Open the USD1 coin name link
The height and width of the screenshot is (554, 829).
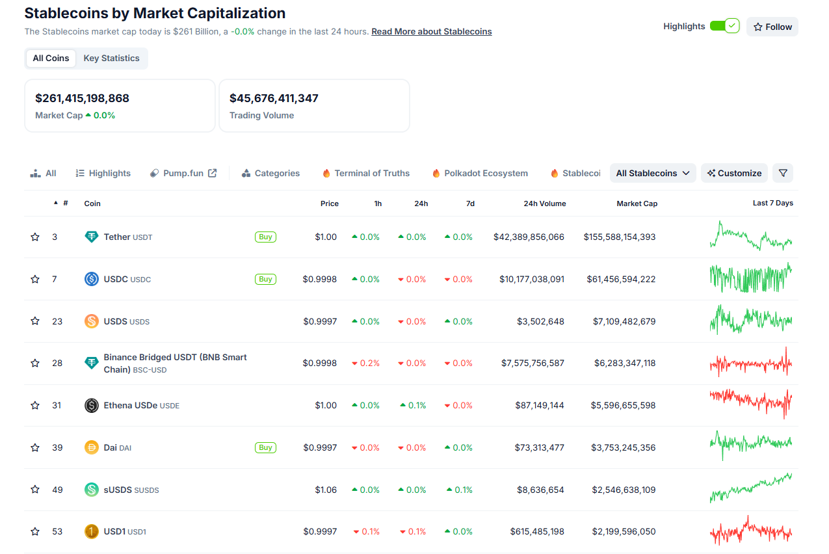pyautogui.click(x=125, y=532)
